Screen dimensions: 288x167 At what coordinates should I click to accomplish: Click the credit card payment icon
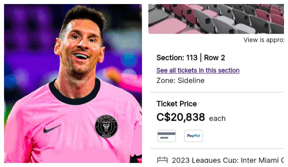click(x=166, y=136)
